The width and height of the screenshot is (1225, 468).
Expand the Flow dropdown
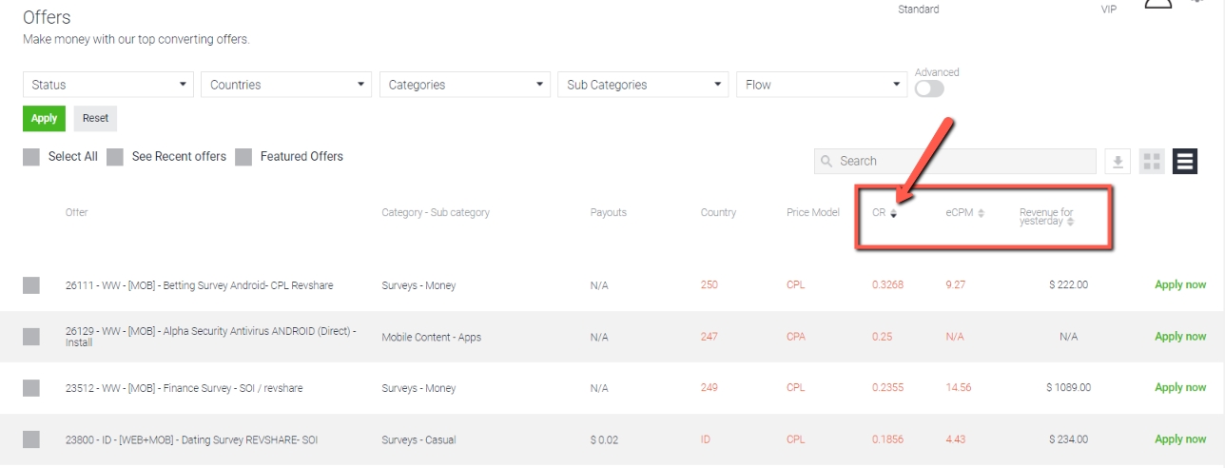click(821, 85)
